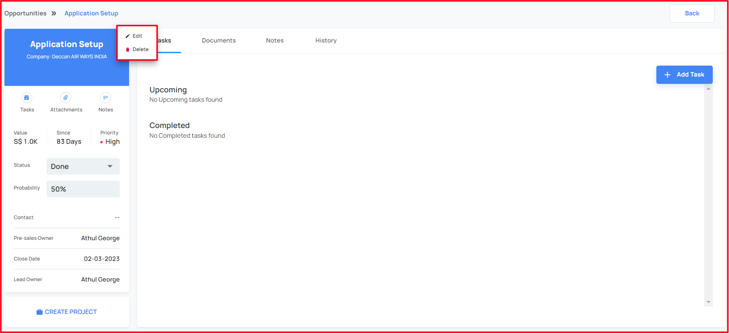Viewport: 729px width, 333px height.
Task: Click scrollbar up arrow in tasks panel
Action: 708,89
